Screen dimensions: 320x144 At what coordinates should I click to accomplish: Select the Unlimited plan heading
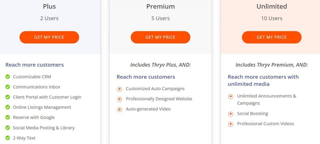pos(272,6)
